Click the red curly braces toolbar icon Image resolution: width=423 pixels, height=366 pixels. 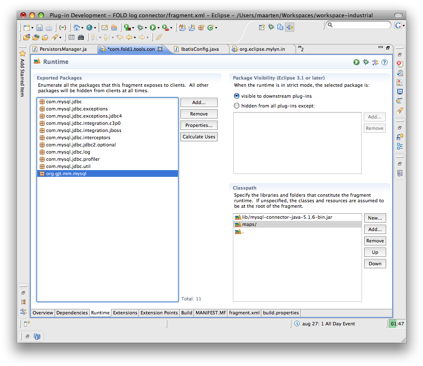click(63, 28)
